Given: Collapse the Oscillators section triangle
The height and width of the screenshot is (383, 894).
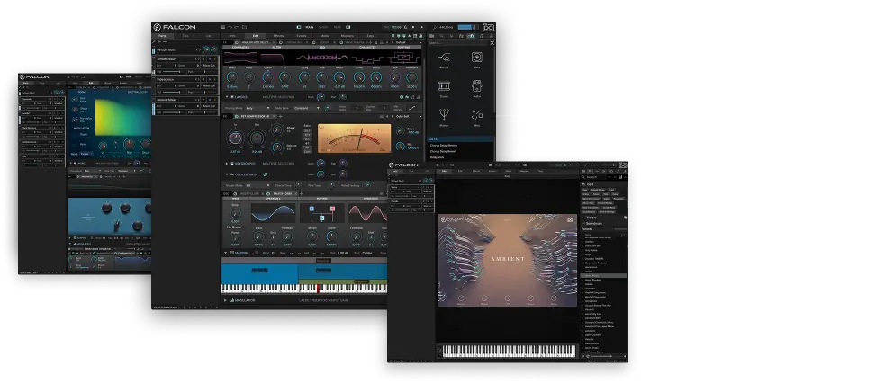Looking at the screenshot, I should (x=226, y=174).
